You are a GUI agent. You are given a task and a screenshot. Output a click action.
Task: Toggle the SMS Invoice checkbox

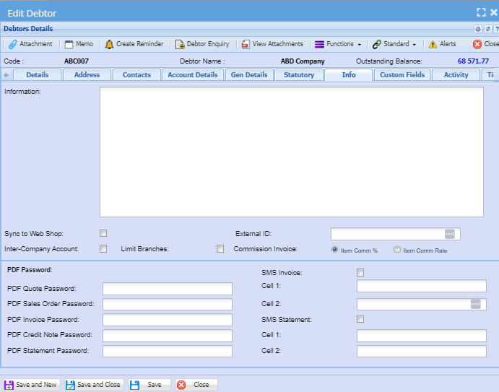(360, 272)
